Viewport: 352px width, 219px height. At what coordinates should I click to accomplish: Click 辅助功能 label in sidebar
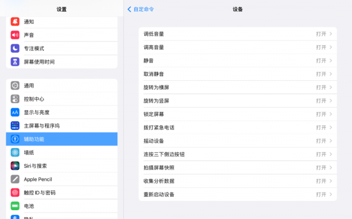34,139
